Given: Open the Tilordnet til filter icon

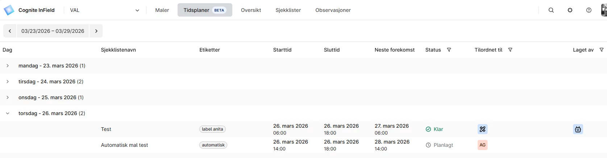Looking at the screenshot, I should click(x=510, y=50).
